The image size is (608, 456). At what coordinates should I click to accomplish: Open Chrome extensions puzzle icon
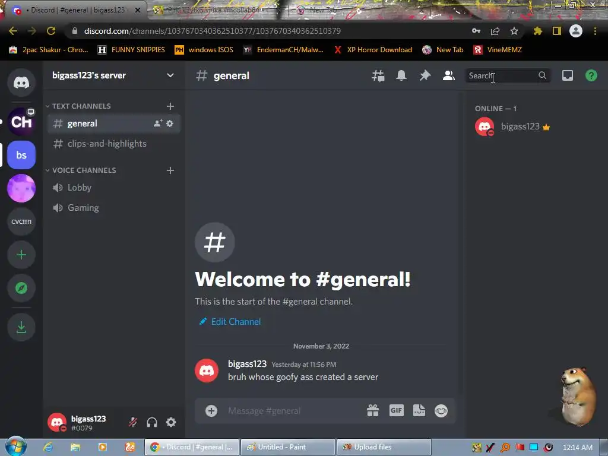[x=537, y=31]
